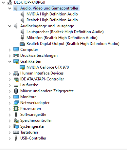127x150 pixels.
Task: Select the 'Grafikkarten' label
Action: (31, 61)
